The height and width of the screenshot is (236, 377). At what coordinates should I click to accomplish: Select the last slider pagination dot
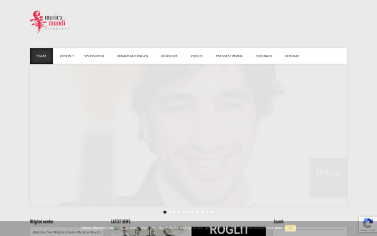(212, 212)
